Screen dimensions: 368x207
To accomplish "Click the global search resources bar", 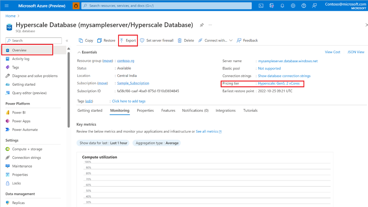I will pyautogui.click(x=167, y=6).
